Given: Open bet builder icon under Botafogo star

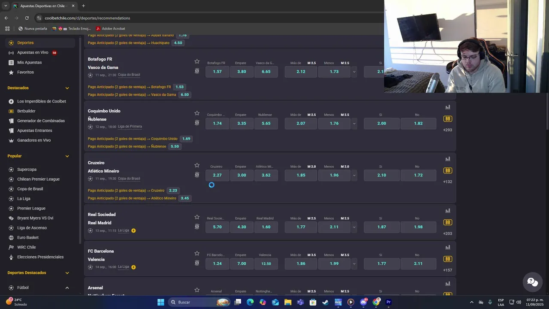Looking at the screenshot, I should tap(197, 71).
